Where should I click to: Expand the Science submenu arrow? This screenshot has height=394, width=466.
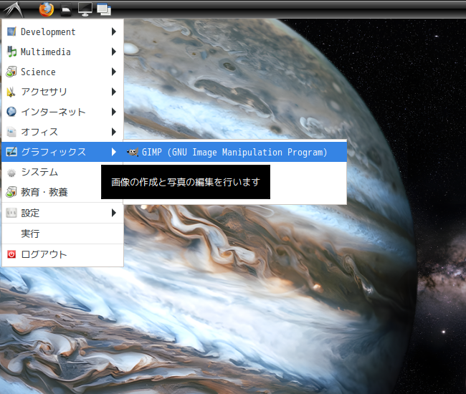click(114, 72)
